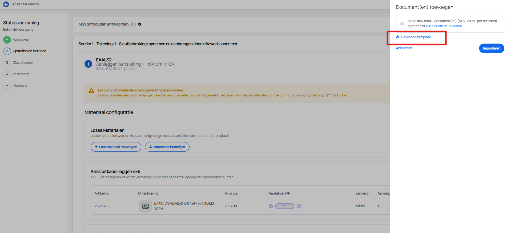Click the cloud upload icon in the drop zone
The image size is (510, 233).
[x=402, y=23]
